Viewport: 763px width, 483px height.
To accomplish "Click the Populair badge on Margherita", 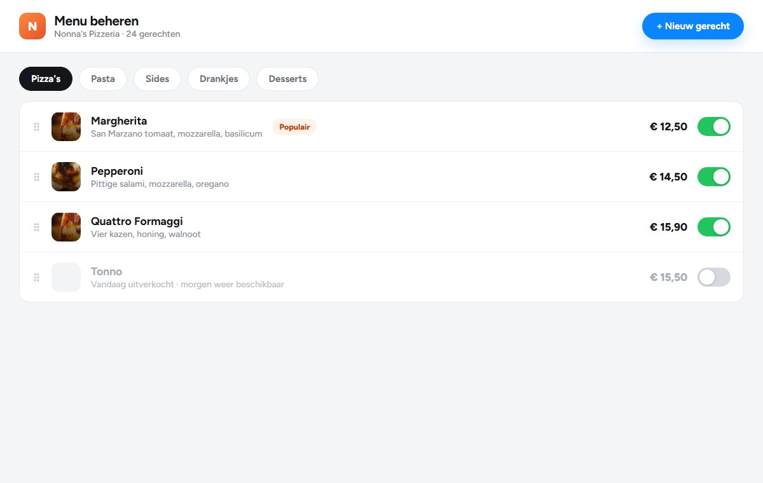I will [x=294, y=127].
